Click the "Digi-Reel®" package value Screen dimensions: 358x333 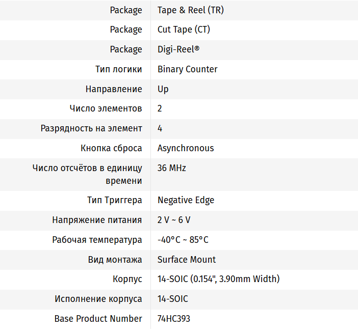click(x=178, y=49)
